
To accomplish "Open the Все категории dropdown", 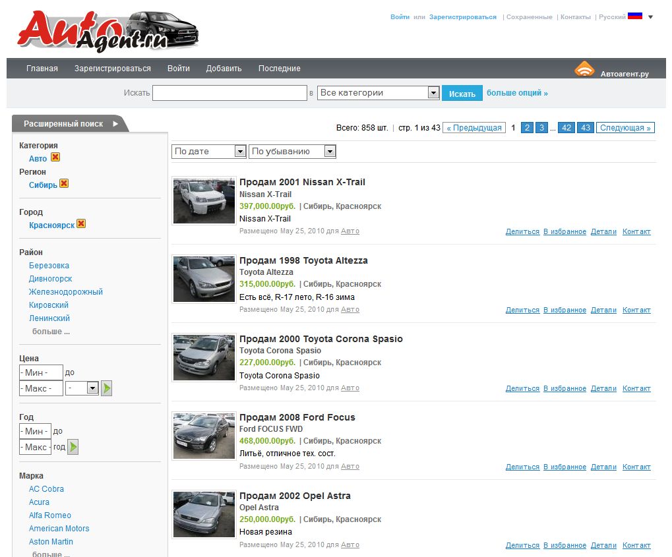I will 379,92.
